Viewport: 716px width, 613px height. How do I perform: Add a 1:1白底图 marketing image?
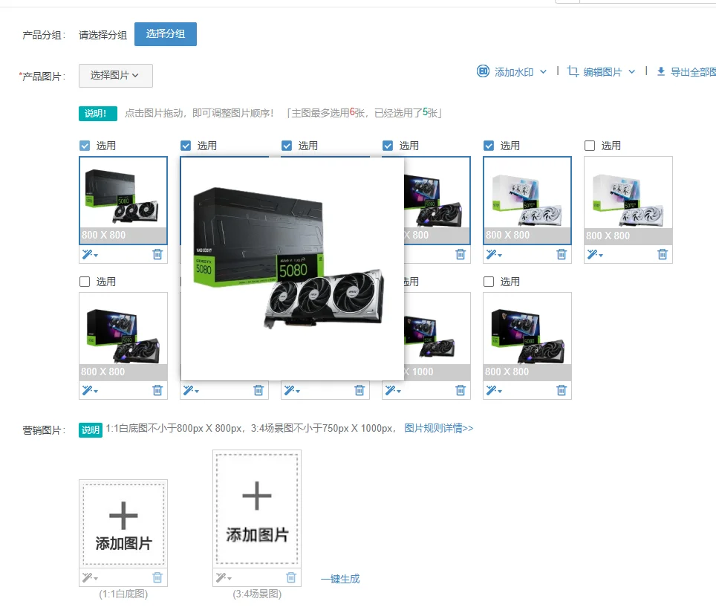tap(123, 525)
